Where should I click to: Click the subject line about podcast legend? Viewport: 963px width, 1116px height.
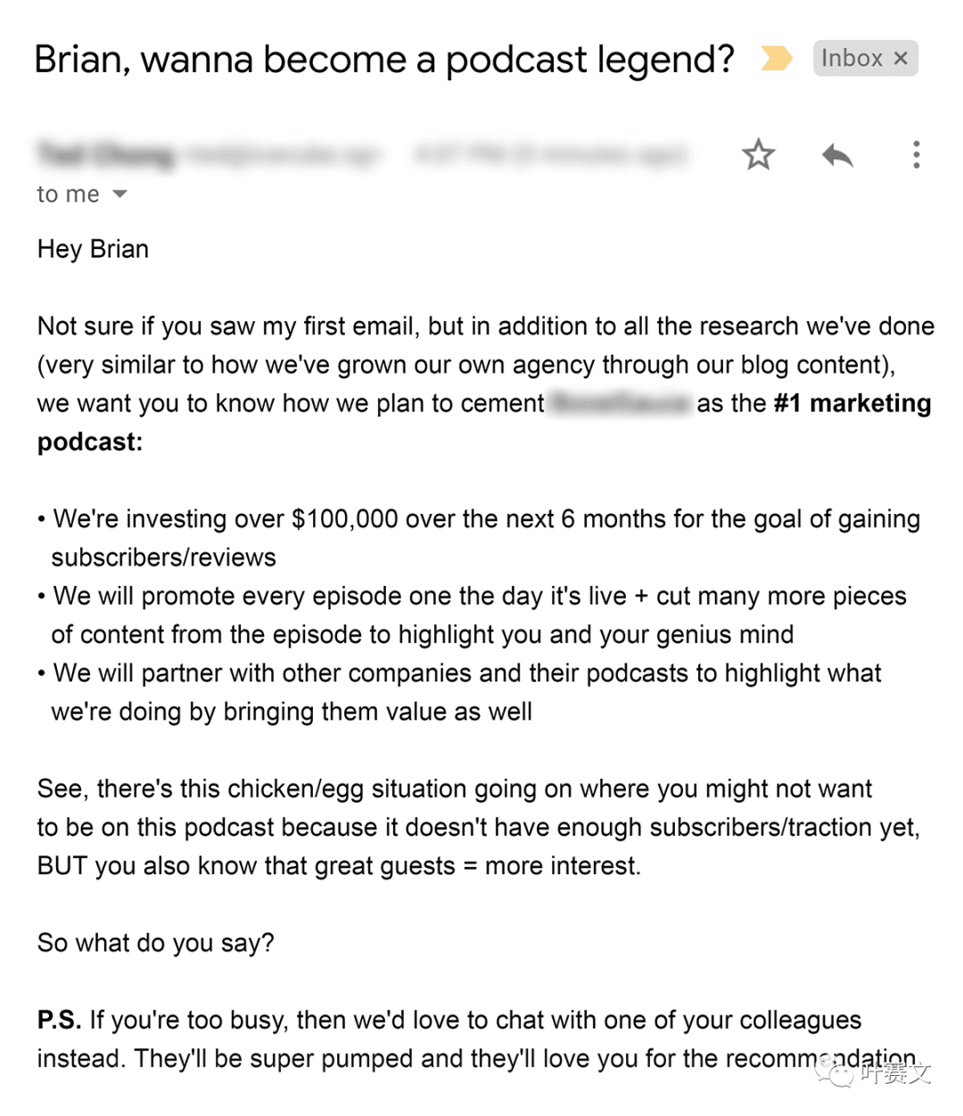(x=383, y=60)
